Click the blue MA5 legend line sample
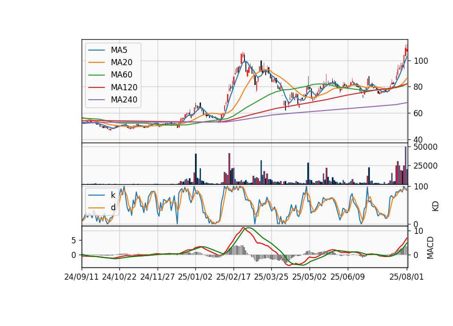The width and height of the screenshot is (453, 326). [96, 51]
